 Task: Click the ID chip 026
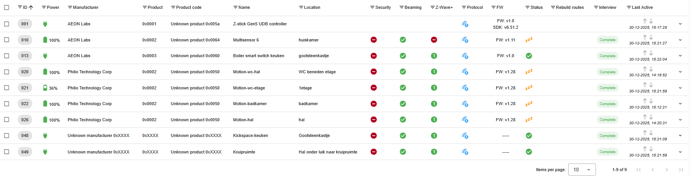coord(25,120)
